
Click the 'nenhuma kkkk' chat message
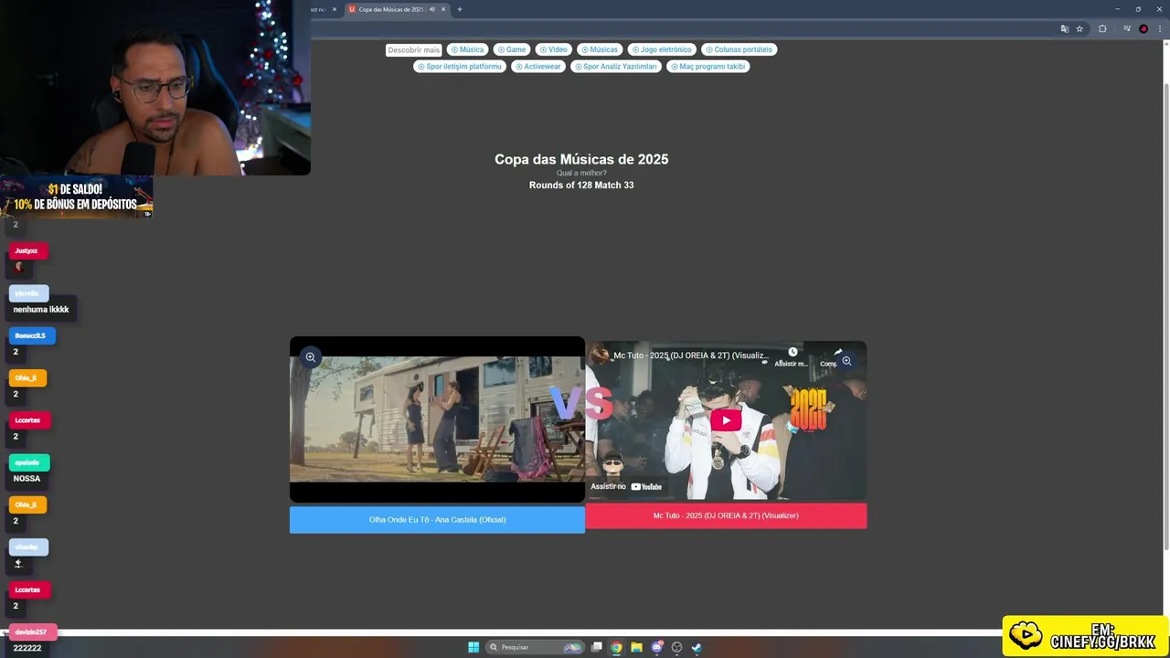tap(41, 309)
